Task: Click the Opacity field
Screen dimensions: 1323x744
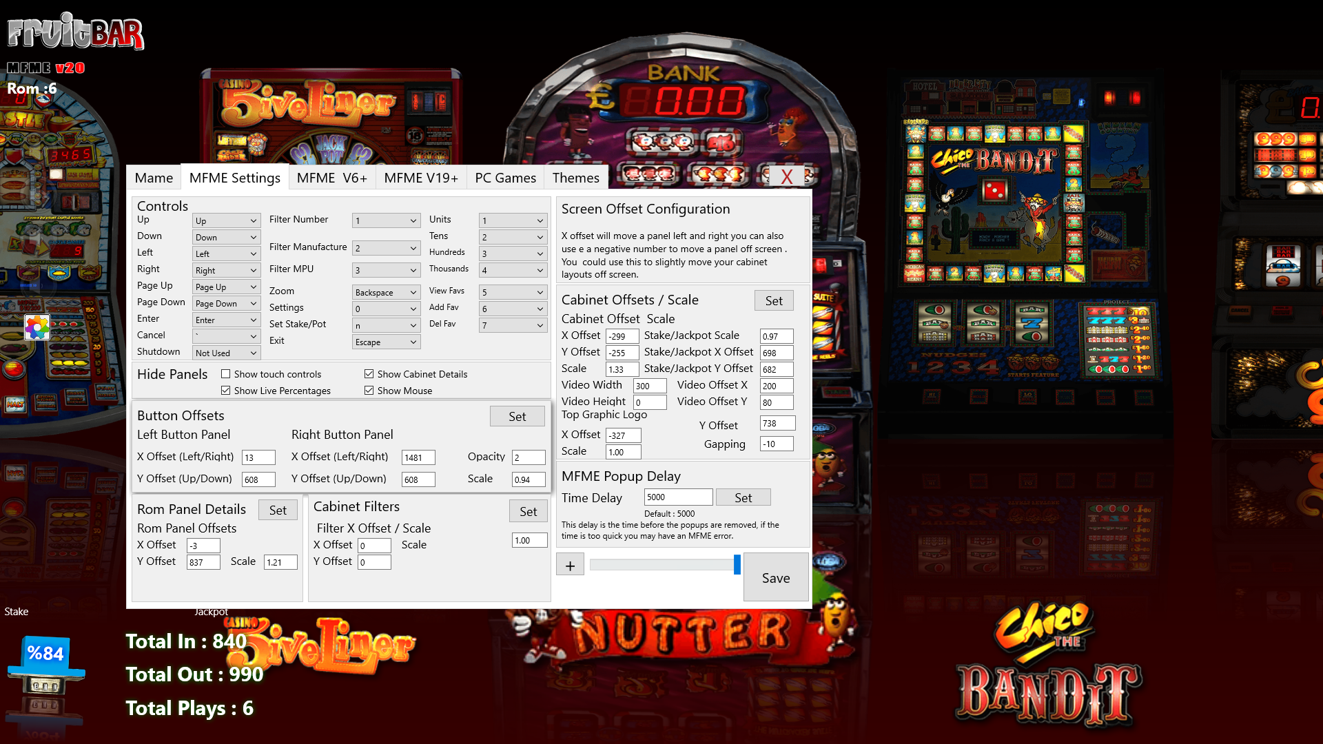Action: 529,457
